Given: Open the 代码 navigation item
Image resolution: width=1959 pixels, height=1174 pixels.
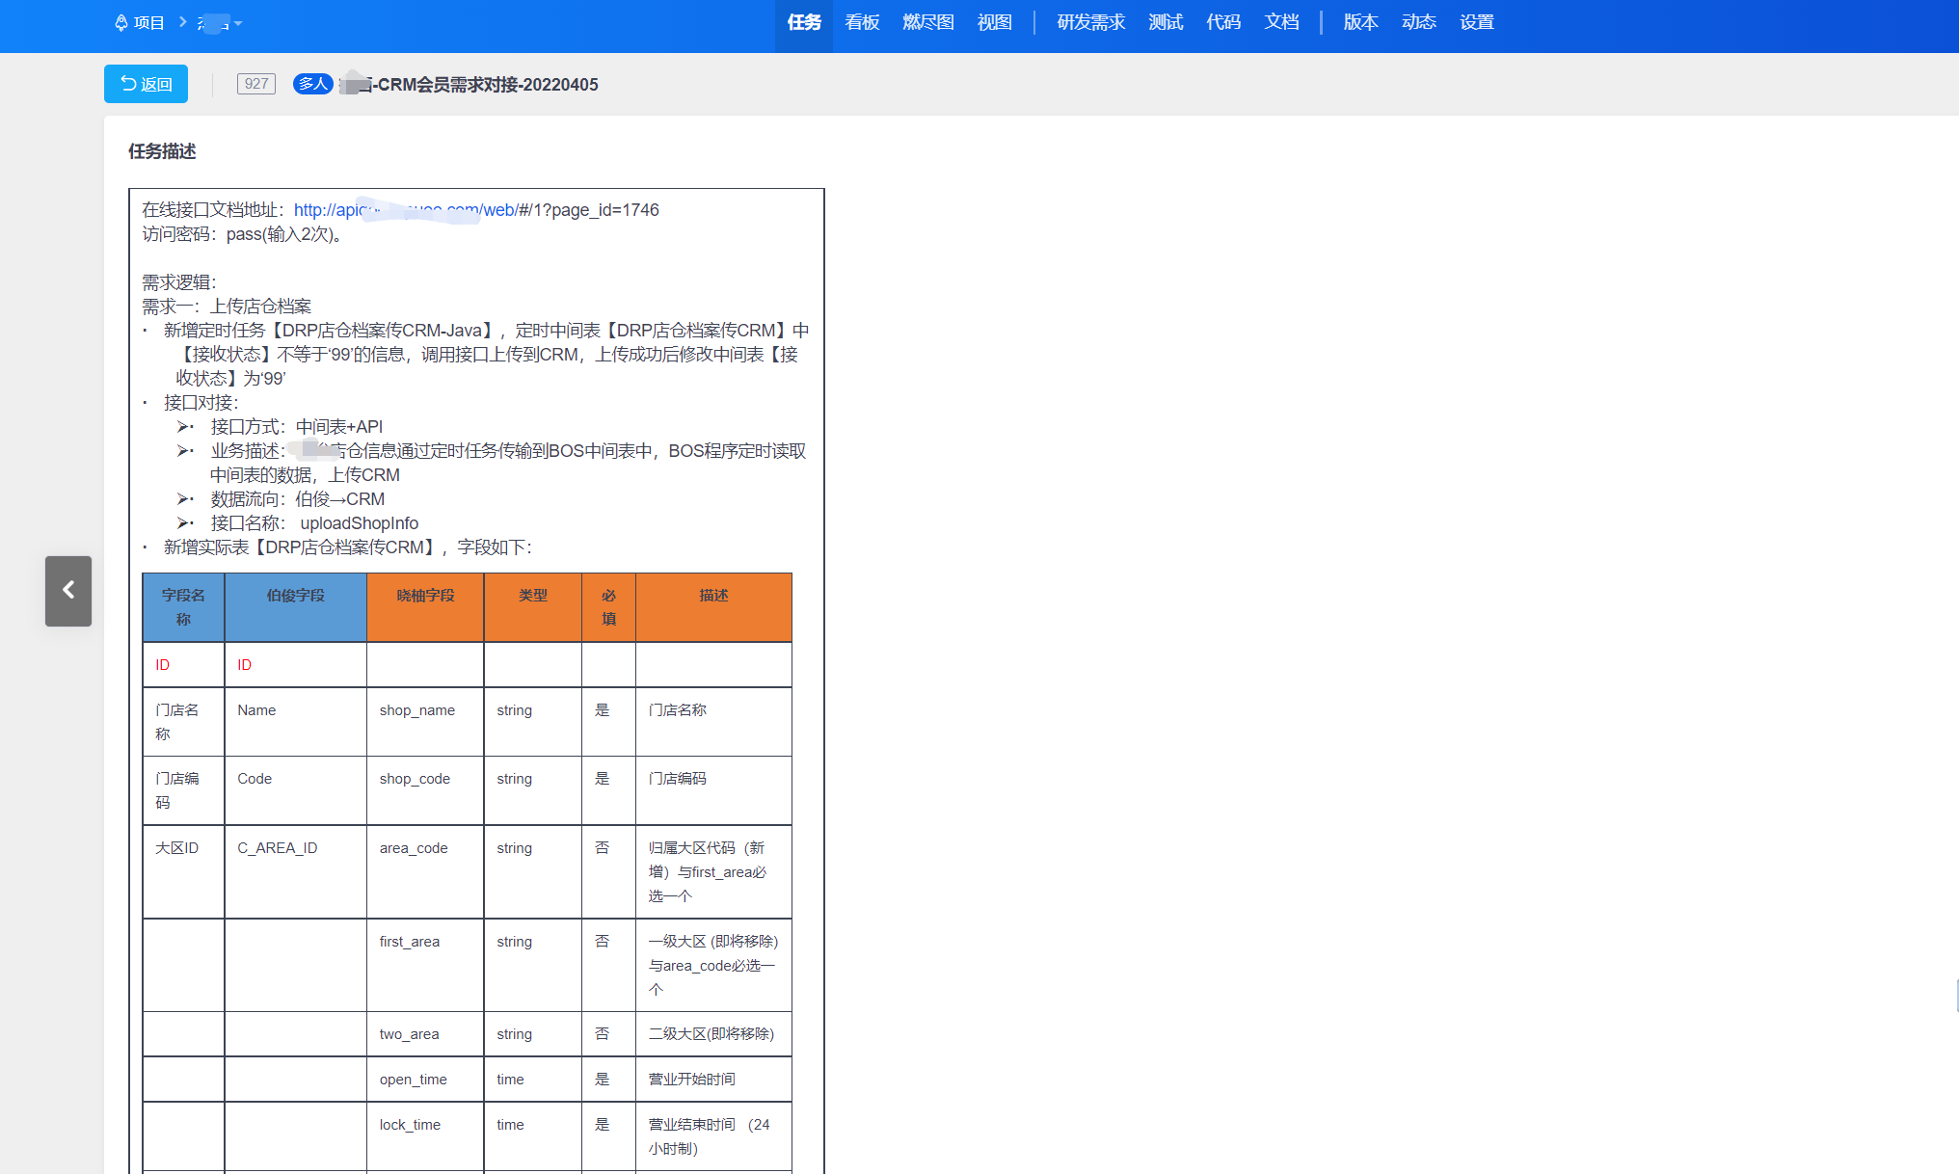Looking at the screenshot, I should pyautogui.click(x=1222, y=22).
